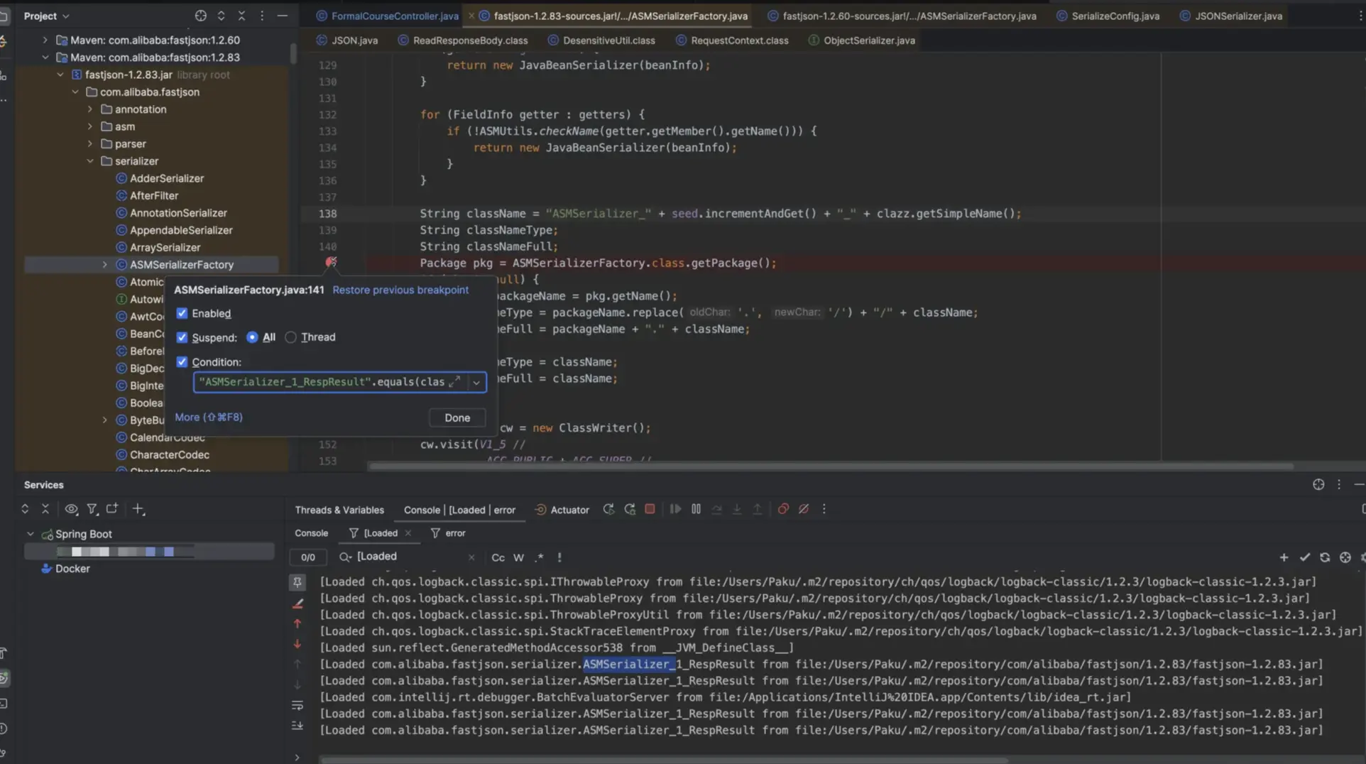This screenshot has width=1366, height=764.
Task: Click red down-arrow icon in console gutter
Action: point(297,644)
